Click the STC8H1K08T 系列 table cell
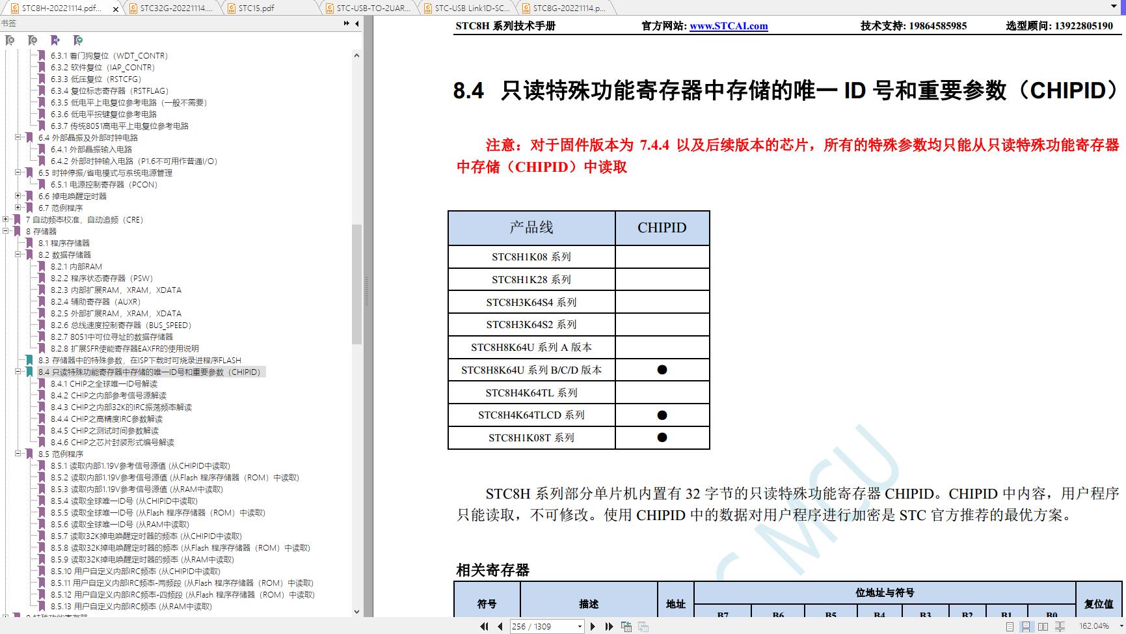 (531, 437)
